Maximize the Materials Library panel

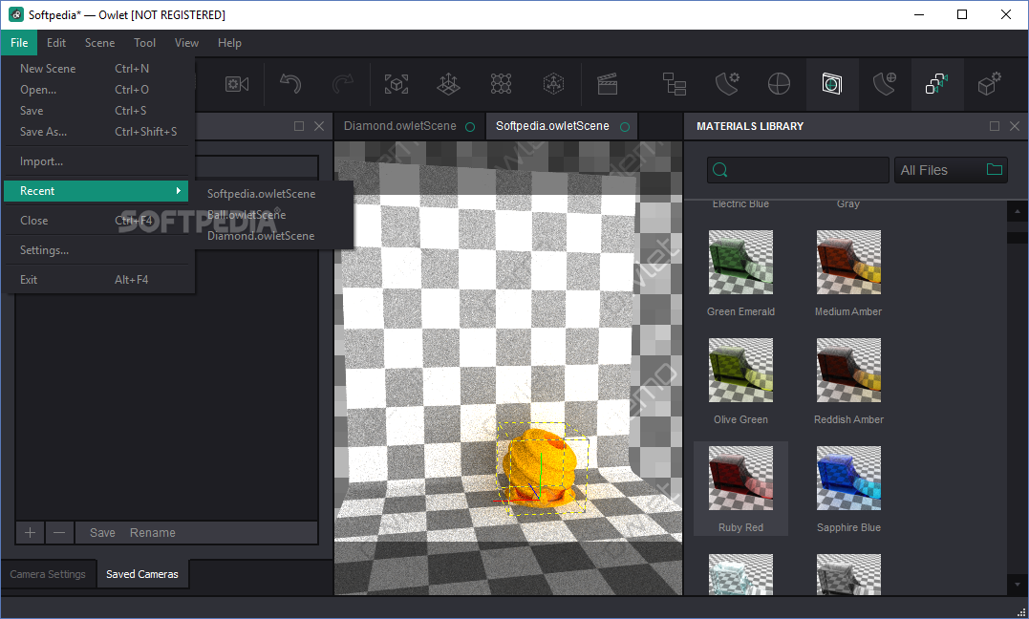click(x=995, y=126)
